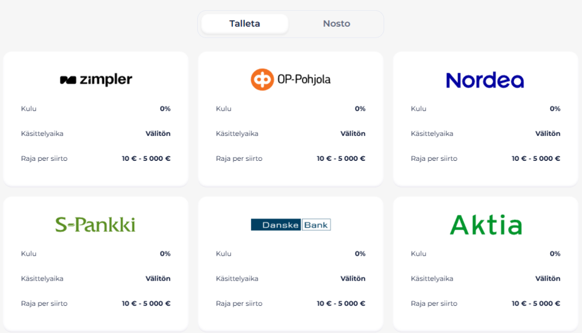Click Zimpler card's Raja per siirto label
The height and width of the screenshot is (333, 582).
[44, 159]
